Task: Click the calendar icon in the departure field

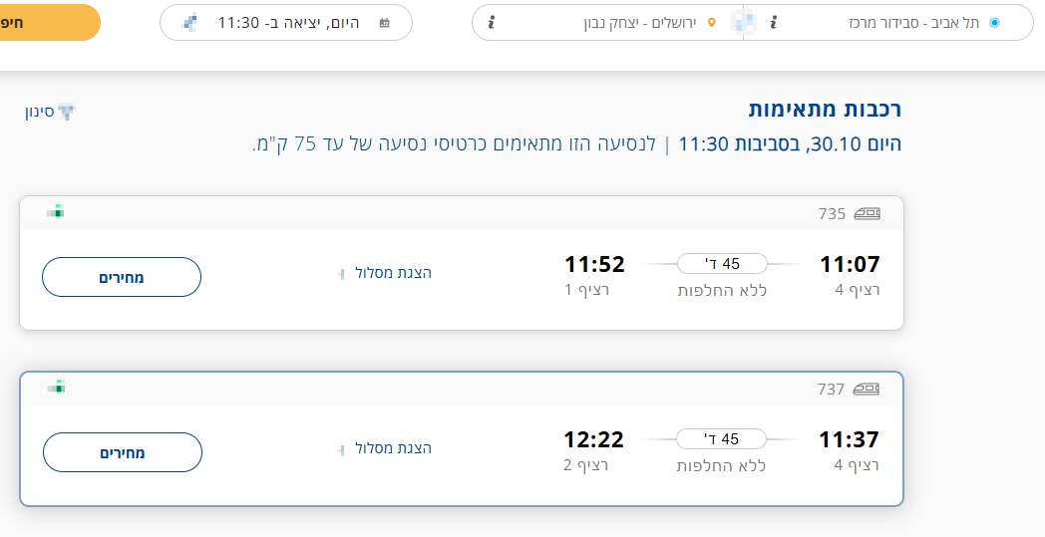Action: click(385, 22)
